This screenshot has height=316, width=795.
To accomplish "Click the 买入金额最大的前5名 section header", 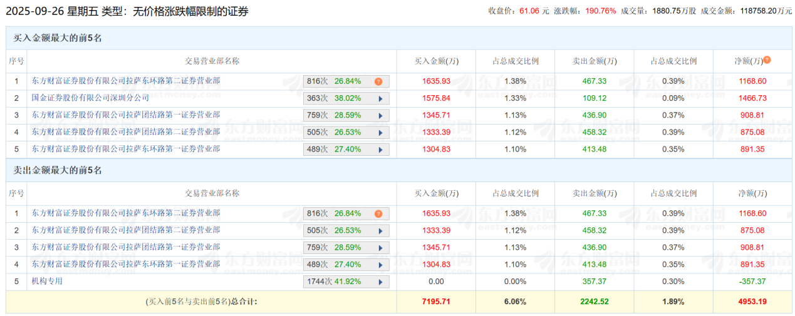I will click(x=58, y=38).
